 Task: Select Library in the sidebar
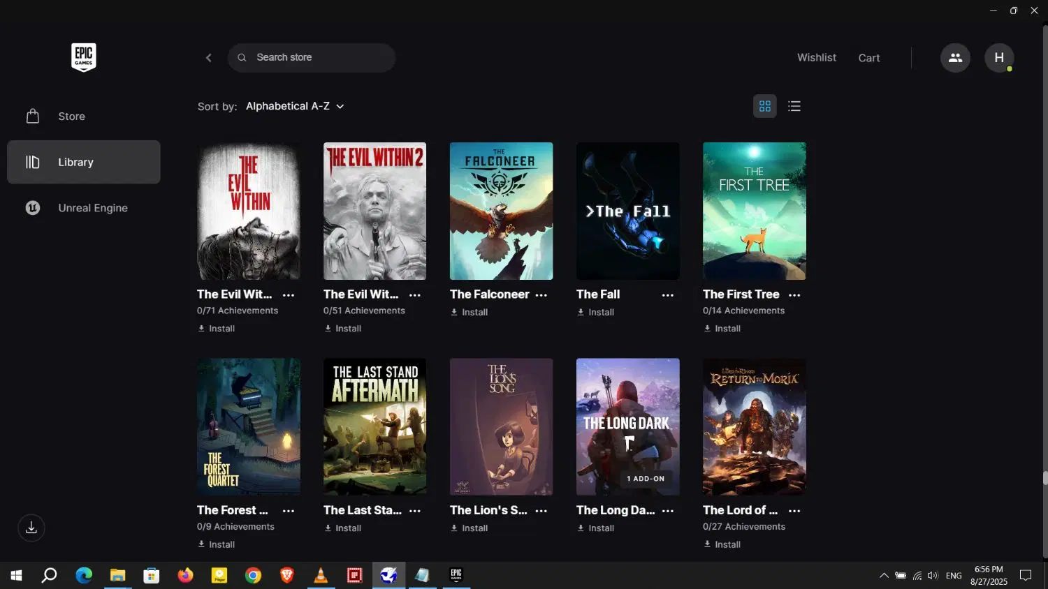pyautogui.click(x=83, y=162)
